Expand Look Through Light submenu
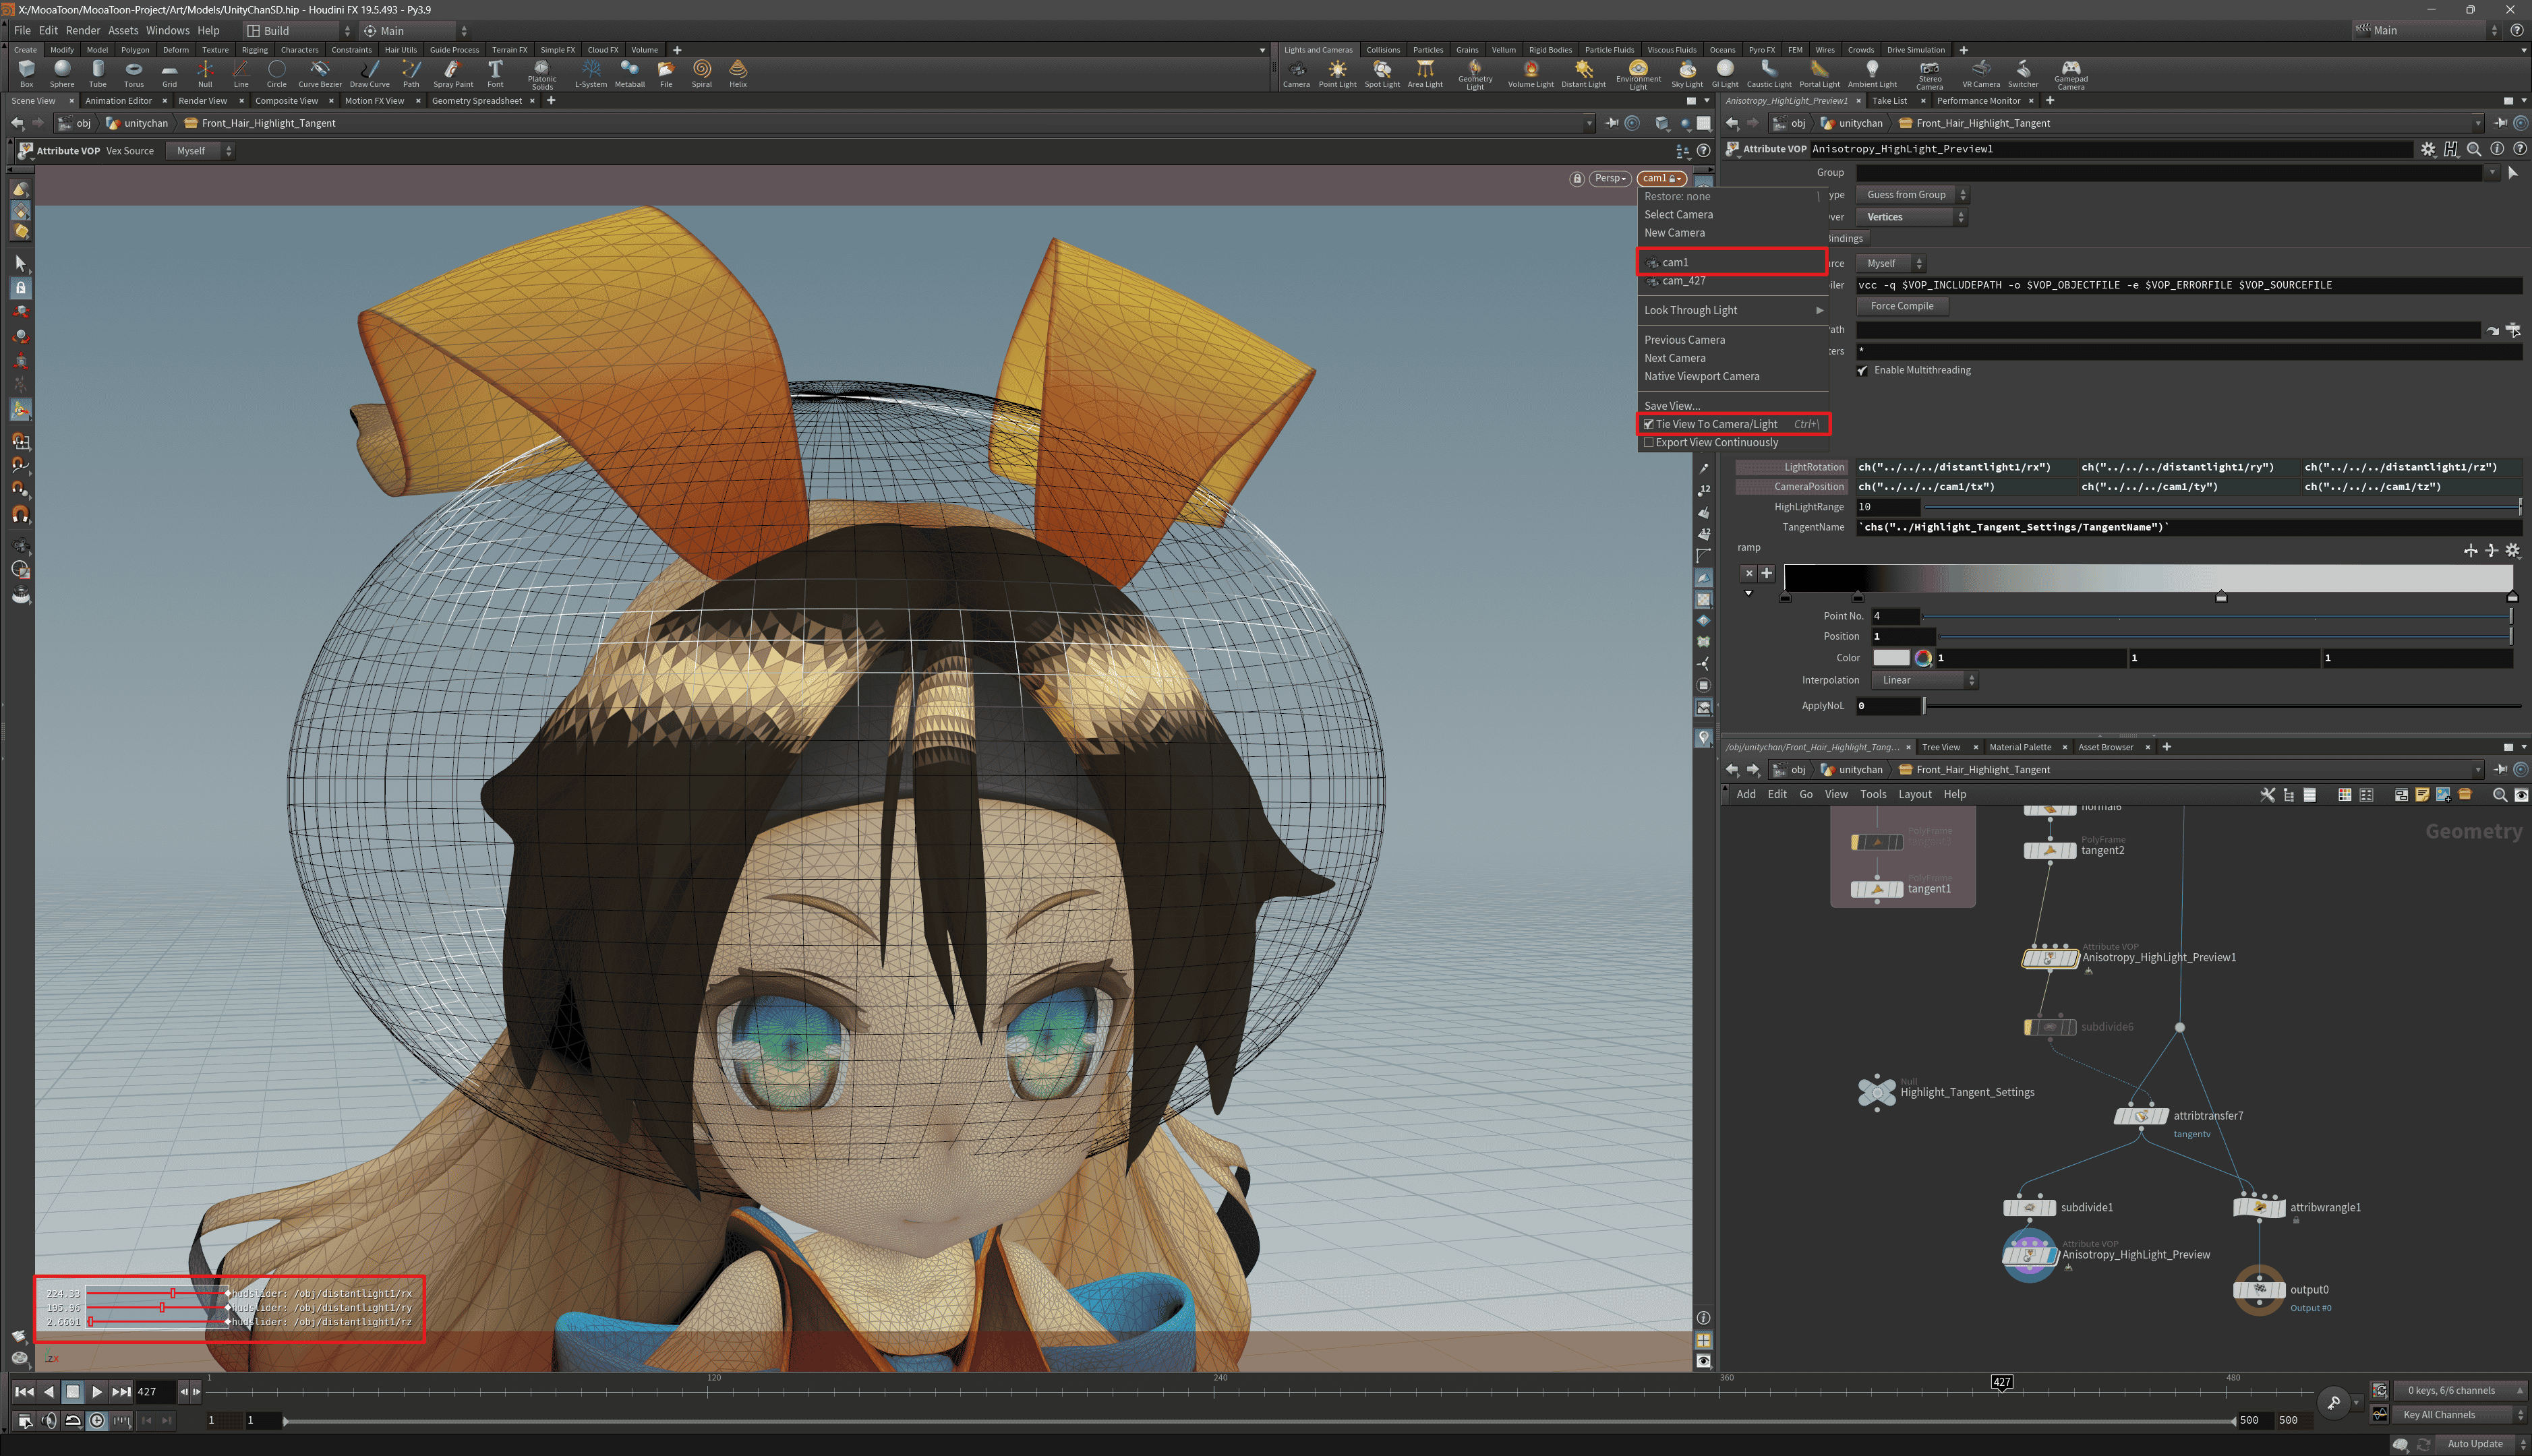Image resolution: width=2532 pixels, height=1456 pixels. click(1733, 310)
